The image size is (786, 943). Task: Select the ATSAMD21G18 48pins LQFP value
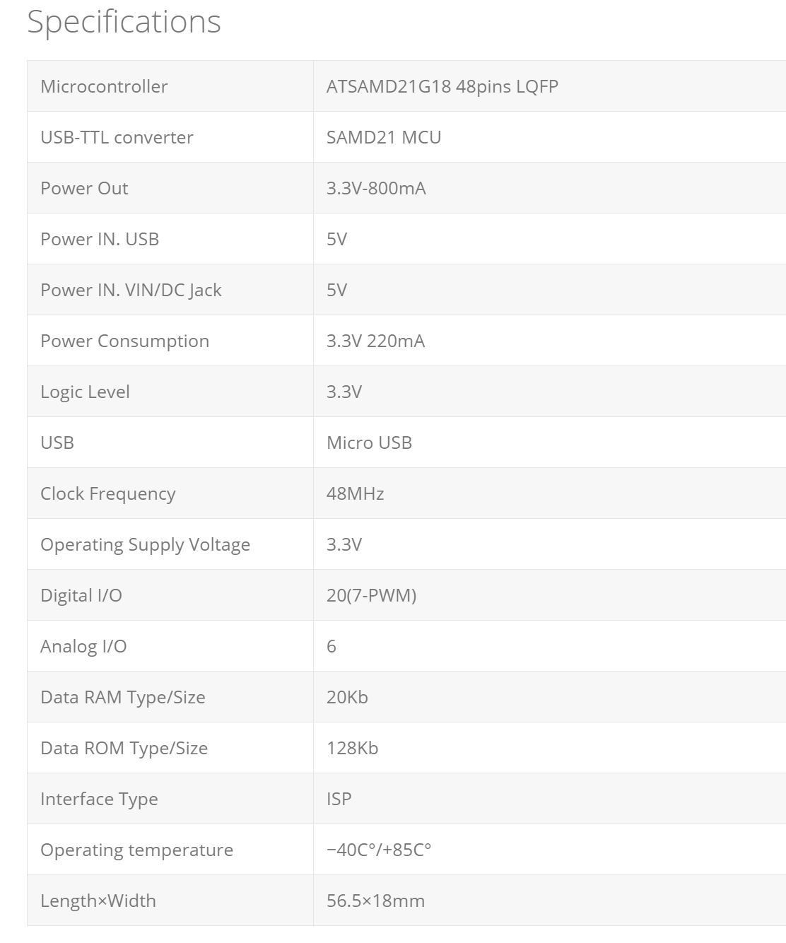(x=442, y=86)
